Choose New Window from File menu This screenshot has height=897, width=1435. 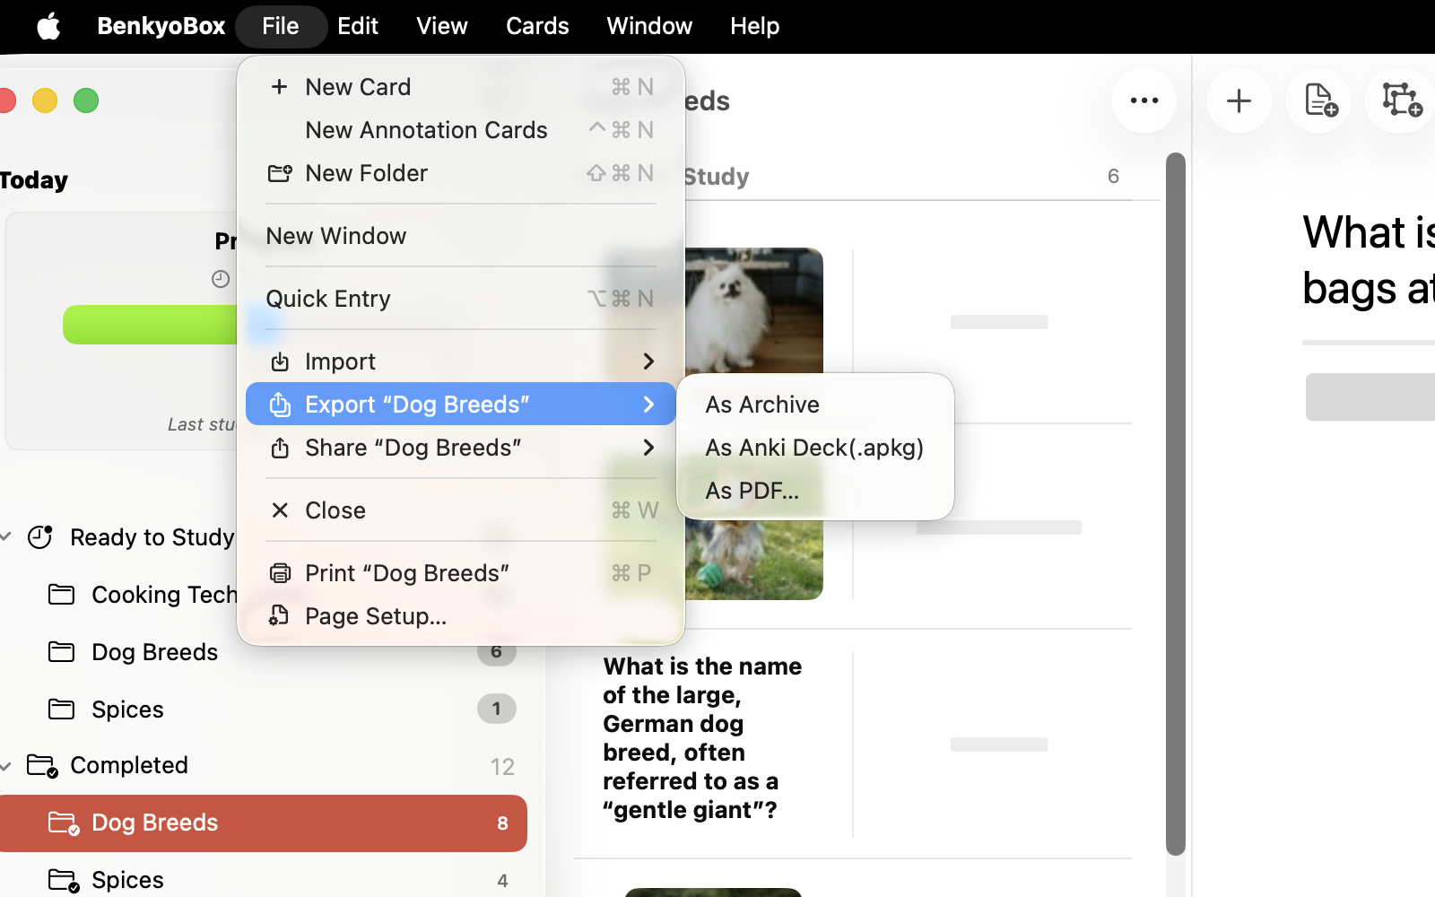coord(461,236)
